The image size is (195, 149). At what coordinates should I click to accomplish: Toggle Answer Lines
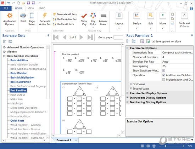(x=103, y=16)
